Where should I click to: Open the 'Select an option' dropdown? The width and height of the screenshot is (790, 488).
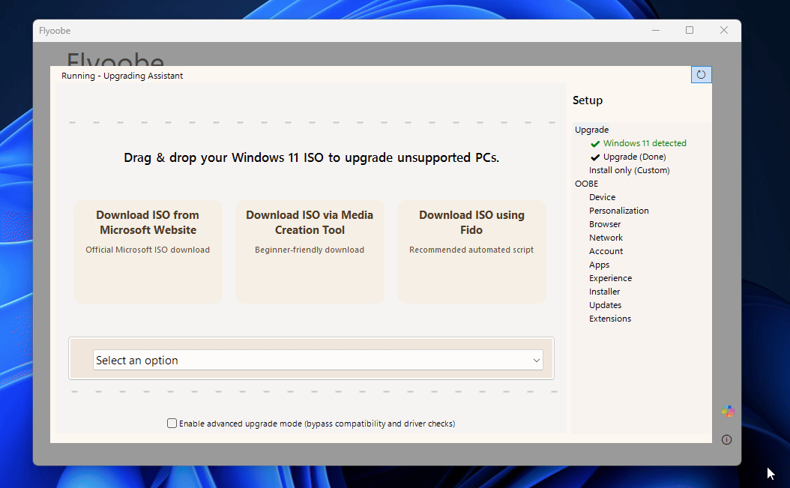pyautogui.click(x=318, y=360)
